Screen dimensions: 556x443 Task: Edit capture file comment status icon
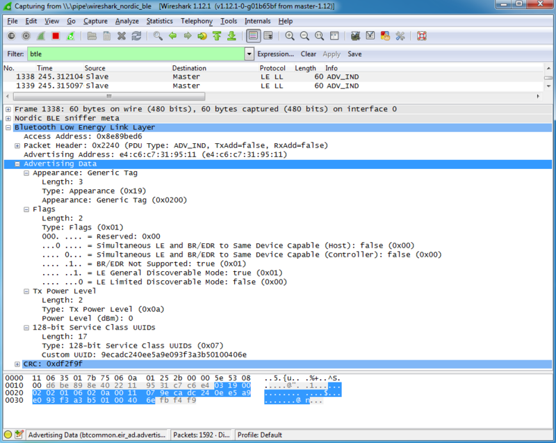coord(19,435)
